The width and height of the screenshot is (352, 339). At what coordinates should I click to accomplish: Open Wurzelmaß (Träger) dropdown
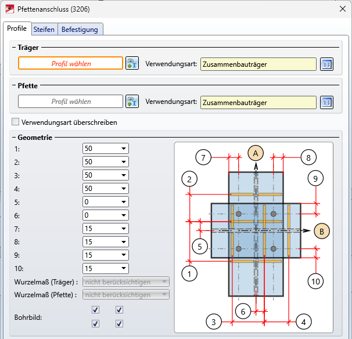[x=126, y=282]
